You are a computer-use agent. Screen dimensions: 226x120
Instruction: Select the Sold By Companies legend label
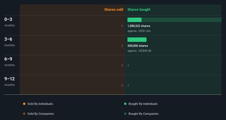(x=41, y=114)
